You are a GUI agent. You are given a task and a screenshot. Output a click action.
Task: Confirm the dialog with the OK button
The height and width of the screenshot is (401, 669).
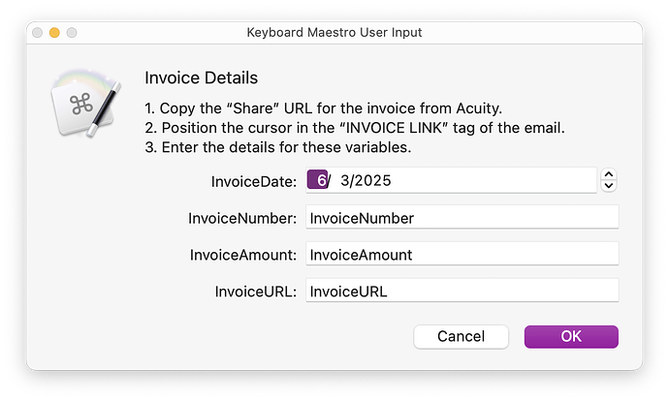(x=571, y=336)
